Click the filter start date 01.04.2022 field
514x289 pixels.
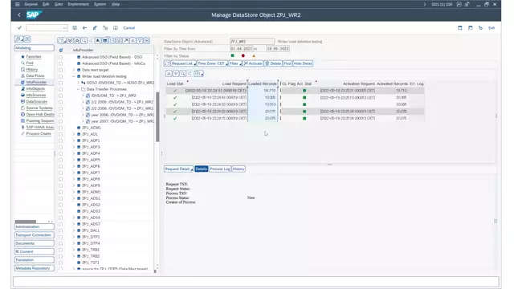(x=241, y=49)
